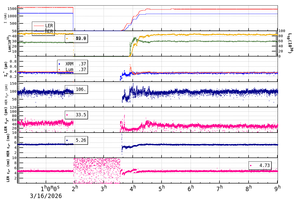The image size is (296, 199).
Task: Click the LER εx* (nm) axis title
Action: 8,170
